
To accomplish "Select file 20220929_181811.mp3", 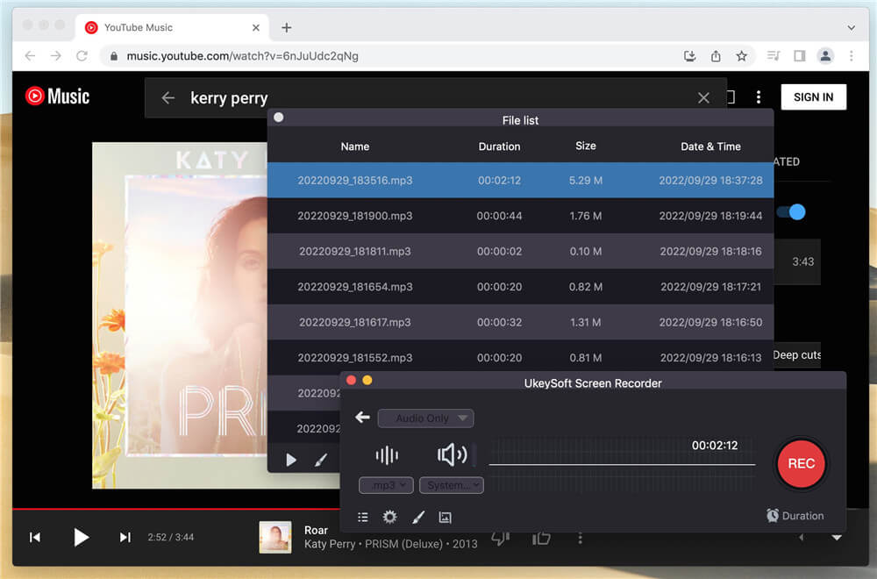I will 520,251.
